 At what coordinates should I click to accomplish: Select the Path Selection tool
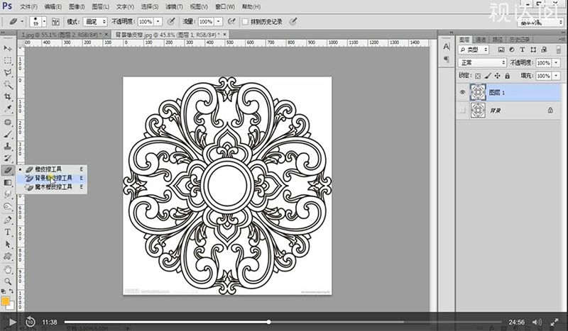click(x=8, y=245)
